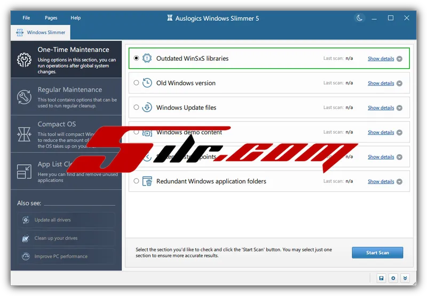Image resolution: width=427 pixels, height=296 pixels.
Task: Click the Update all drivers icon
Action: tap(26, 220)
